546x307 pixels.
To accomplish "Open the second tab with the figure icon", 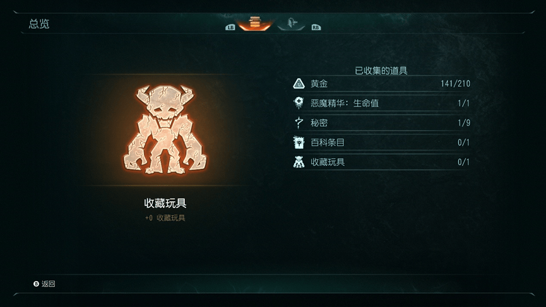I will (292, 24).
